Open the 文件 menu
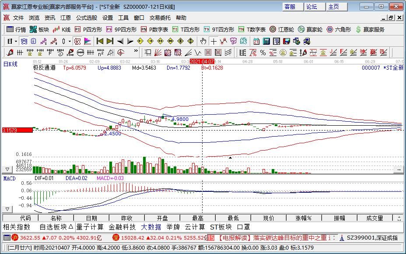This screenshot has width=406, height=254. [18, 18]
